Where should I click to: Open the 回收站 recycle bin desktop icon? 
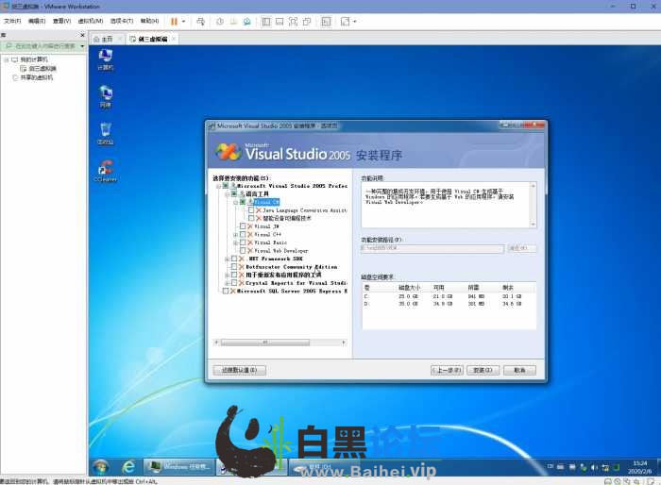[x=106, y=134]
